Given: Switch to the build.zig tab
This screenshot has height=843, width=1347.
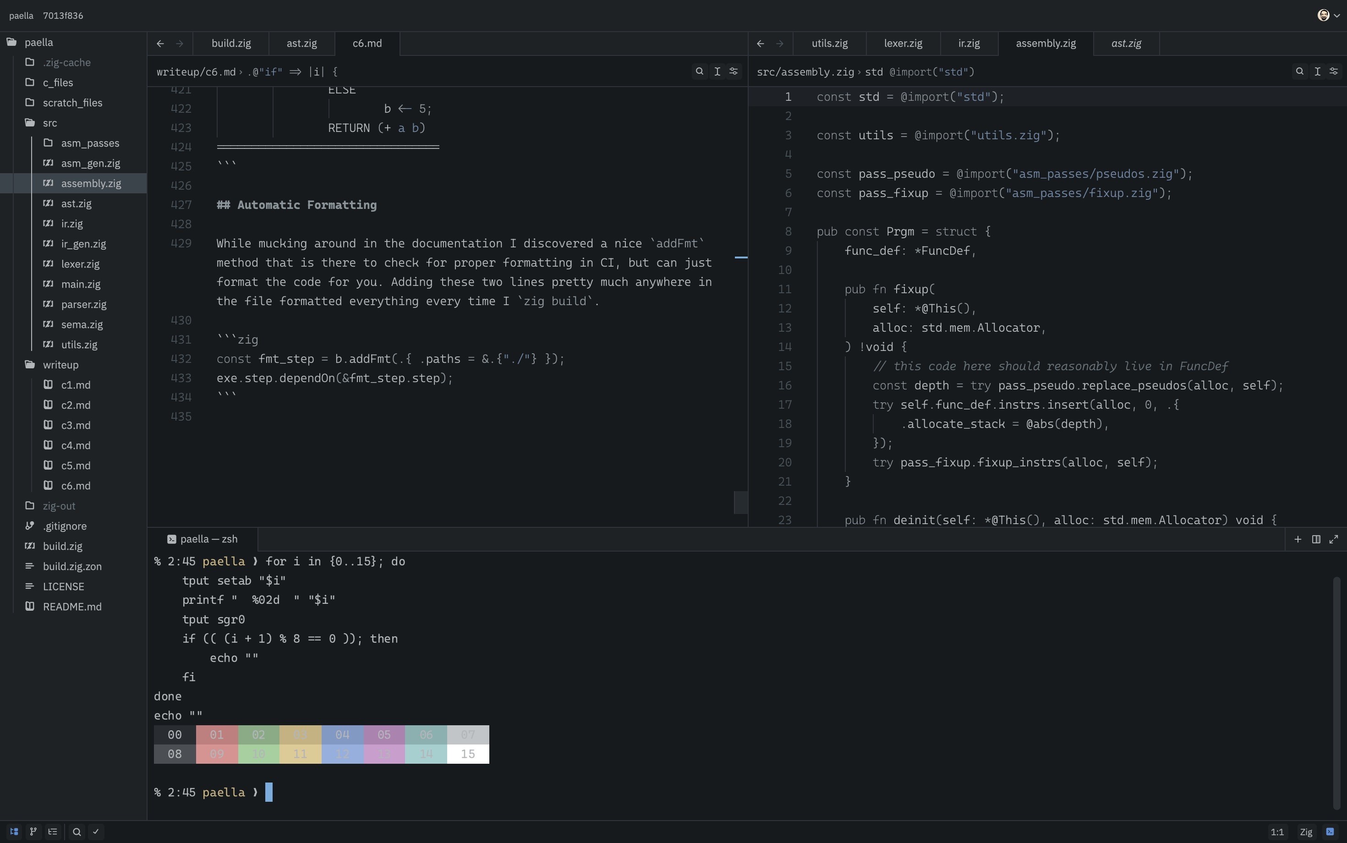Looking at the screenshot, I should pos(231,44).
